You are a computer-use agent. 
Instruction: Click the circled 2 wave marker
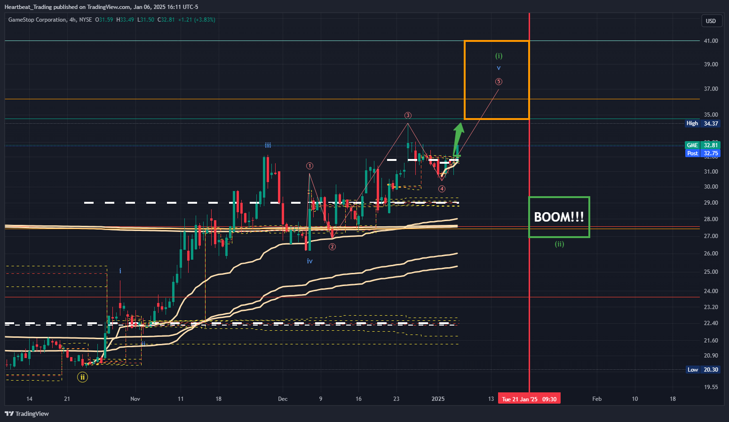tap(332, 247)
